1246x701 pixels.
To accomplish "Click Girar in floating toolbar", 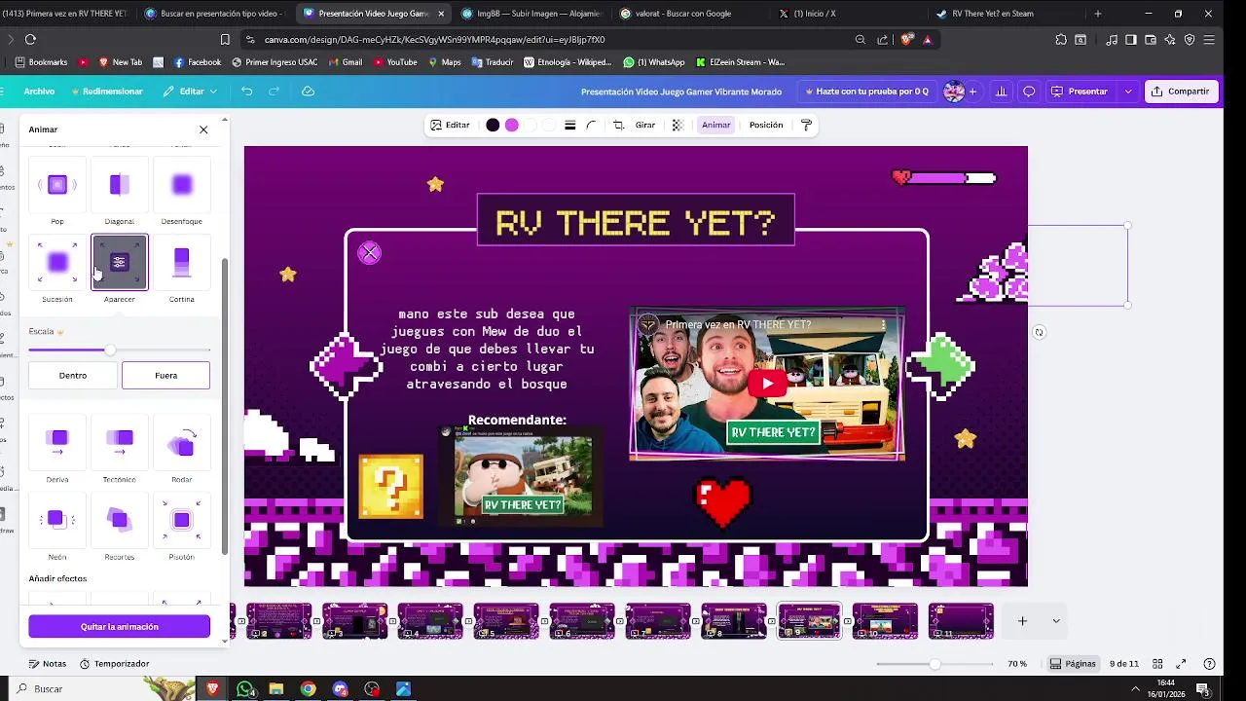I will tap(645, 125).
